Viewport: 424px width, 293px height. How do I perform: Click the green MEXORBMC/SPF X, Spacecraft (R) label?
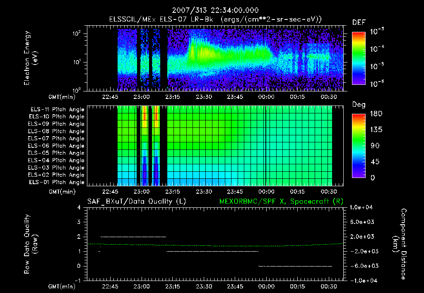281,202
